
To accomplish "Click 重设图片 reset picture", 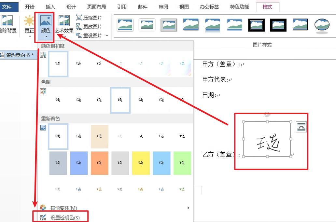I will pyautogui.click(x=89, y=35).
